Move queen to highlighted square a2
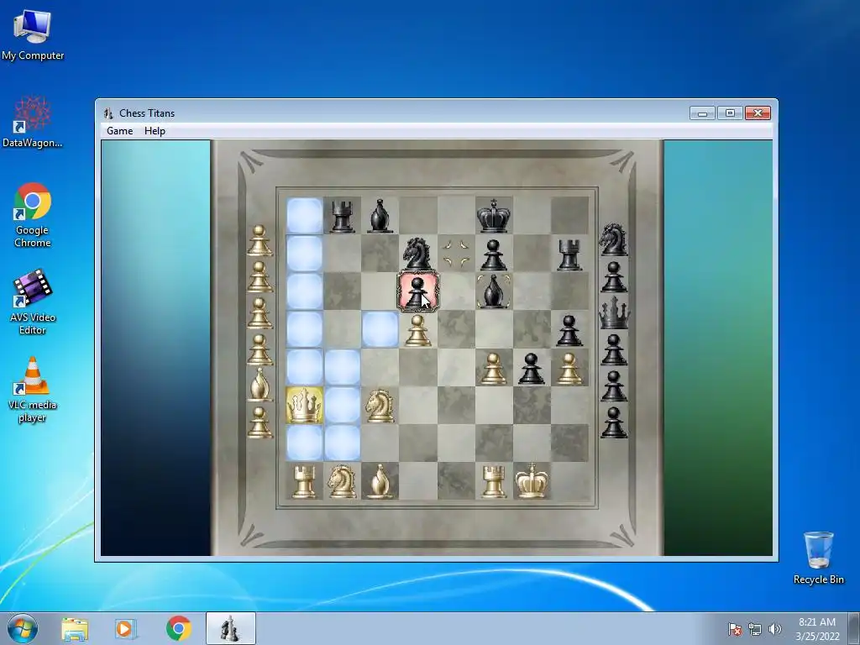 click(304, 443)
